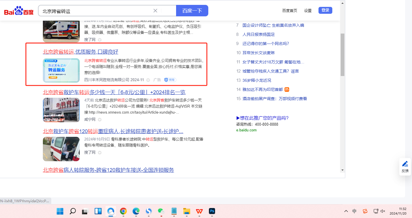Click the blue 登录 login button
The height and width of the screenshot is (218, 412).
325,10
